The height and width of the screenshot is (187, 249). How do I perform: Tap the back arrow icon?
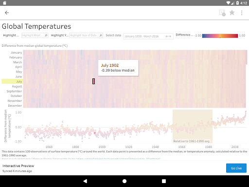click(7, 13)
